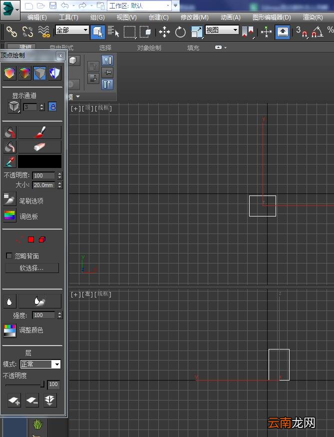This screenshot has width=334, height=437.
Task: Toggle texture display shield icon
Action: pyautogui.click(x=54, y=73)
